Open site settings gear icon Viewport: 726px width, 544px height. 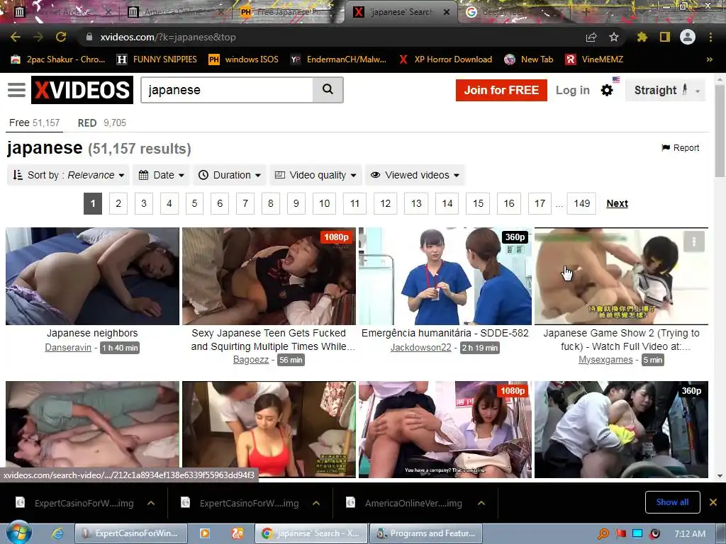[x=607, y=90]
